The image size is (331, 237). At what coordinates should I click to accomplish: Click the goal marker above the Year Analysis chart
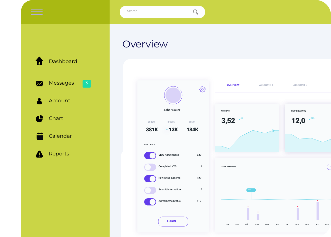[x=251, y=190]
